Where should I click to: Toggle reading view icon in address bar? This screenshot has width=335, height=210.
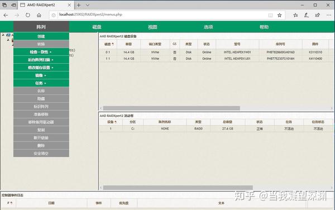(270, 15)
